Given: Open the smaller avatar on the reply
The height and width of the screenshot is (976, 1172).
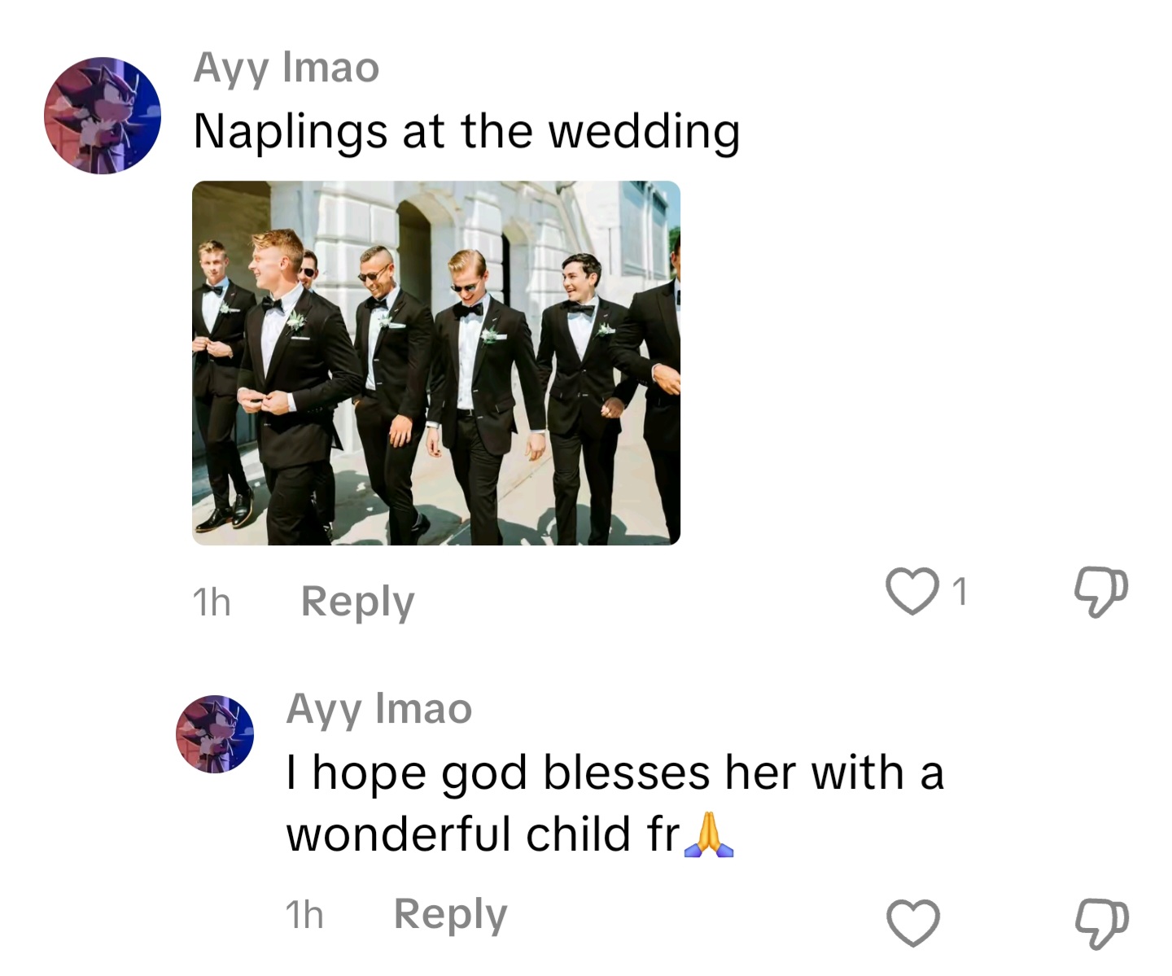Looking at the screenshot, I should [215, 733].
